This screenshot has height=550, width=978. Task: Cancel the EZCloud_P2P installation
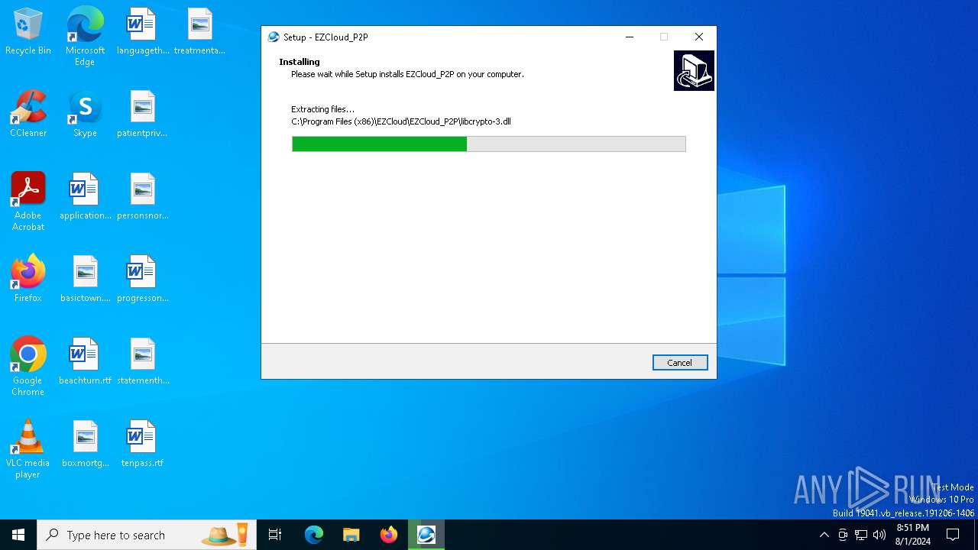coord(680,363)
